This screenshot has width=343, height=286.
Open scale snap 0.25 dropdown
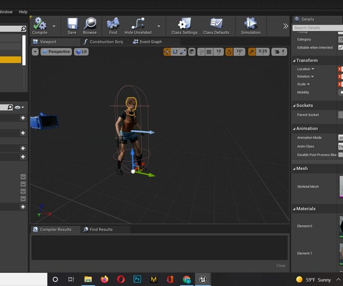263,52
